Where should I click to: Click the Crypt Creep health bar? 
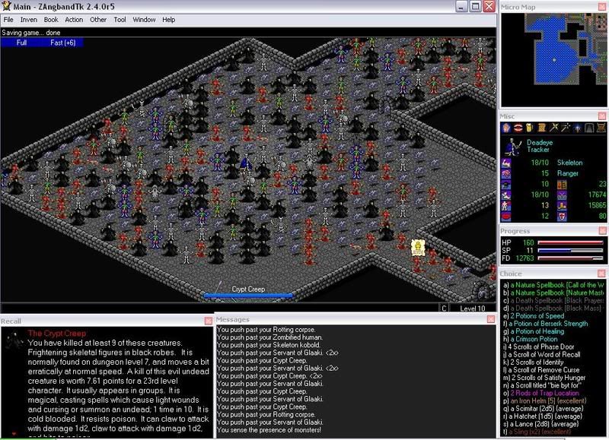pos(248,296)
